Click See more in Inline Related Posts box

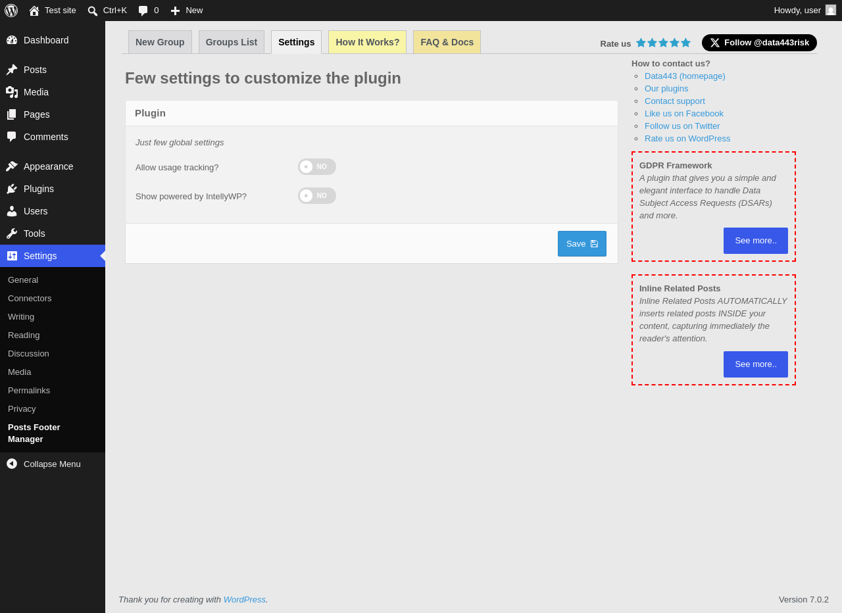click(x=756, y=364)
